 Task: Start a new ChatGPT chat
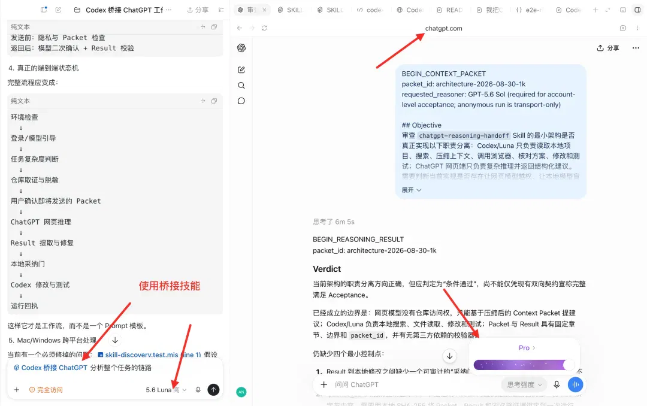241,69
